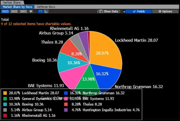Viewport: 180px width, 121px height.
Task: Select the 2021 year toggle
Action: (23, 11)
